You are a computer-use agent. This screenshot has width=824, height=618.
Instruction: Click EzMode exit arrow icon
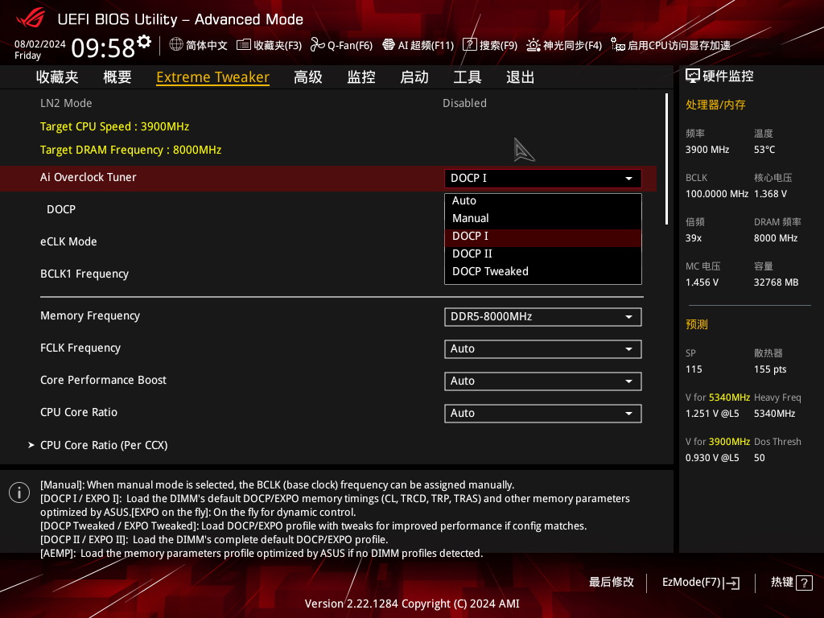[x=731, y=583]
